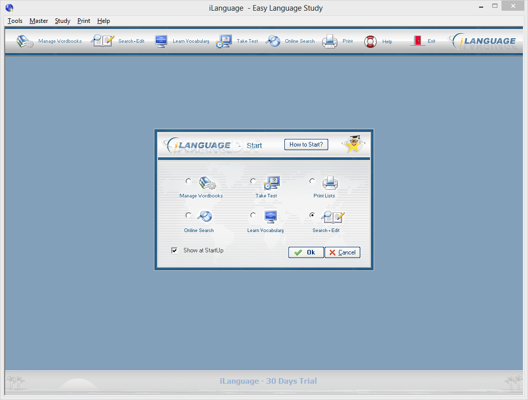Select the Search+Edit radio button
Image resolution: width=528 pixels, height=400 pixels.
pyautogui.click(x=312, y=215)
